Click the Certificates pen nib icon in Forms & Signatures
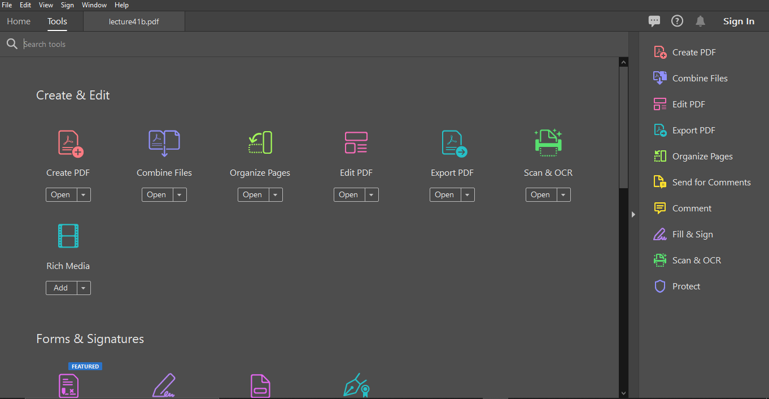 pos(357,386)
